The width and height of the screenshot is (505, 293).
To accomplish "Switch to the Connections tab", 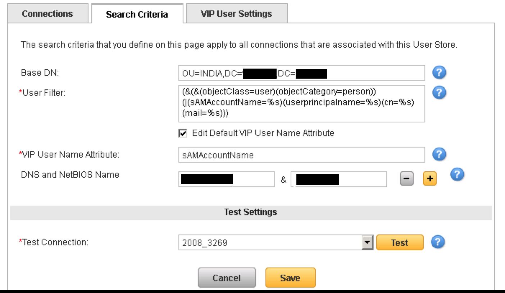I will pos(47,14).
